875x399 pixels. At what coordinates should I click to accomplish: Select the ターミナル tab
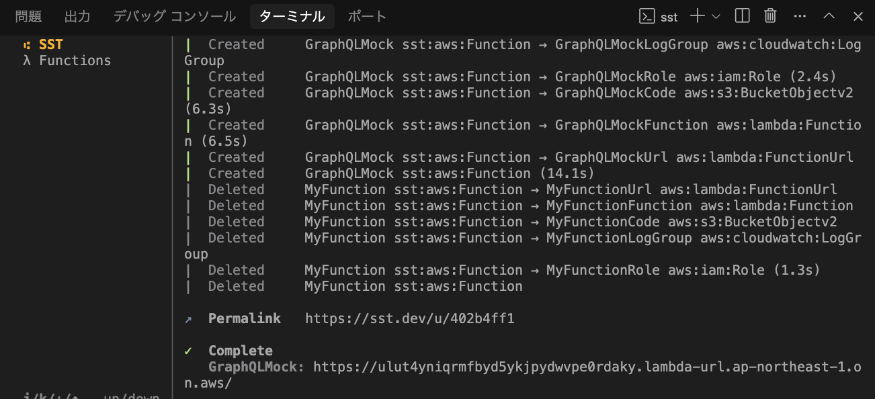(292, 15)
